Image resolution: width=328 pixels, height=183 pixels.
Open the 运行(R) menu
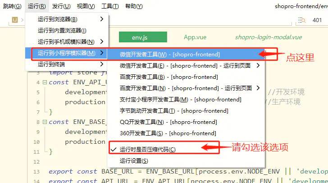click(x=37, y=6)
